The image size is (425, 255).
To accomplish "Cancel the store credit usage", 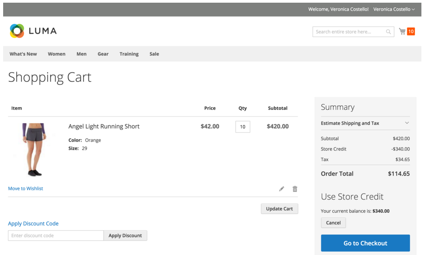I will 333,223.
